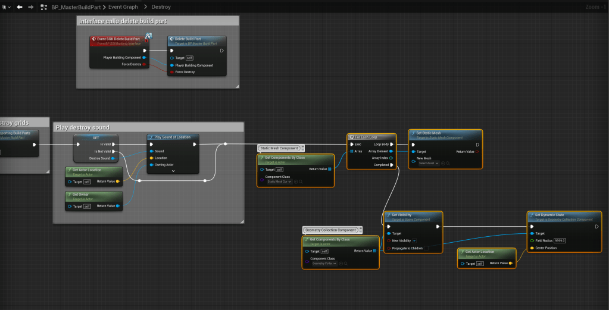Click the Field Radius input field
The width and height of the screenshot is (609, 310).
pos(560,240)
